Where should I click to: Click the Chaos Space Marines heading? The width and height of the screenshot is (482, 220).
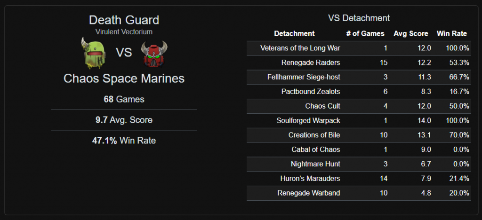124,79
